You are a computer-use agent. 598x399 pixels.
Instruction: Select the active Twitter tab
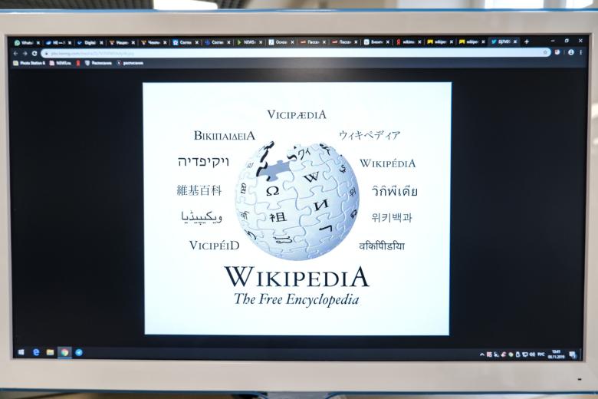503,41
